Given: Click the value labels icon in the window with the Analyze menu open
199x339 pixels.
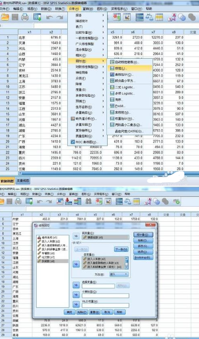Looking at the screenshot, I should click(x=172, y=17).
